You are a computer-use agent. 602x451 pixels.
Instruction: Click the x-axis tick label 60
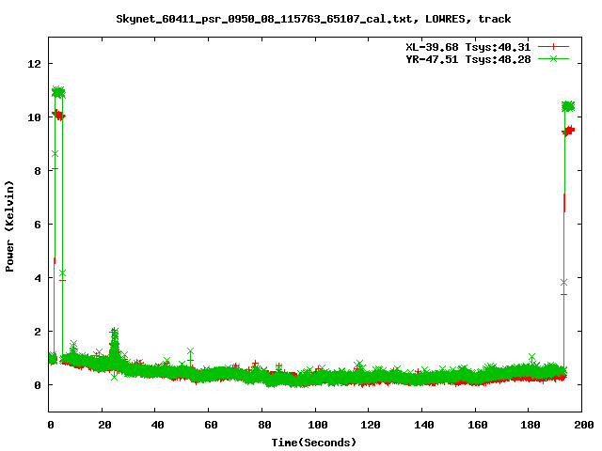211,425
